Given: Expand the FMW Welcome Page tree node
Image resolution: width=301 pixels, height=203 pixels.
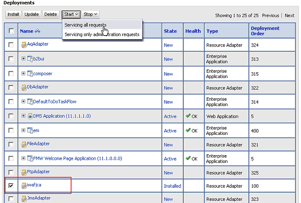Looking at the screenshot, I should point(23,158).
